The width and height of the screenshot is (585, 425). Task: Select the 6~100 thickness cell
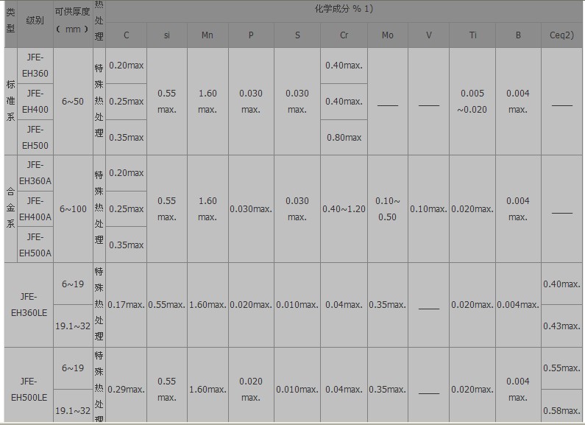(x=73, y=208)
